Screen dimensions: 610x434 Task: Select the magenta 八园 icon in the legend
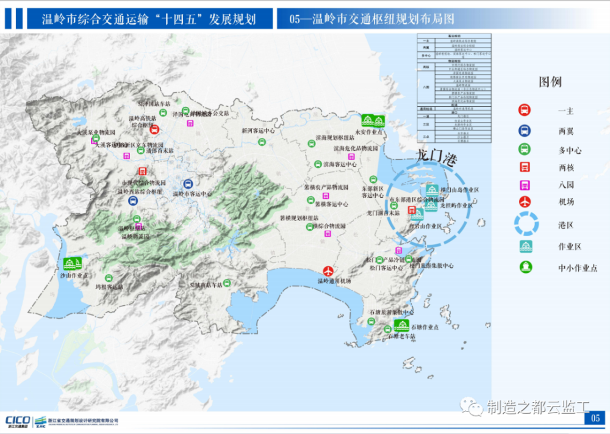525,185
